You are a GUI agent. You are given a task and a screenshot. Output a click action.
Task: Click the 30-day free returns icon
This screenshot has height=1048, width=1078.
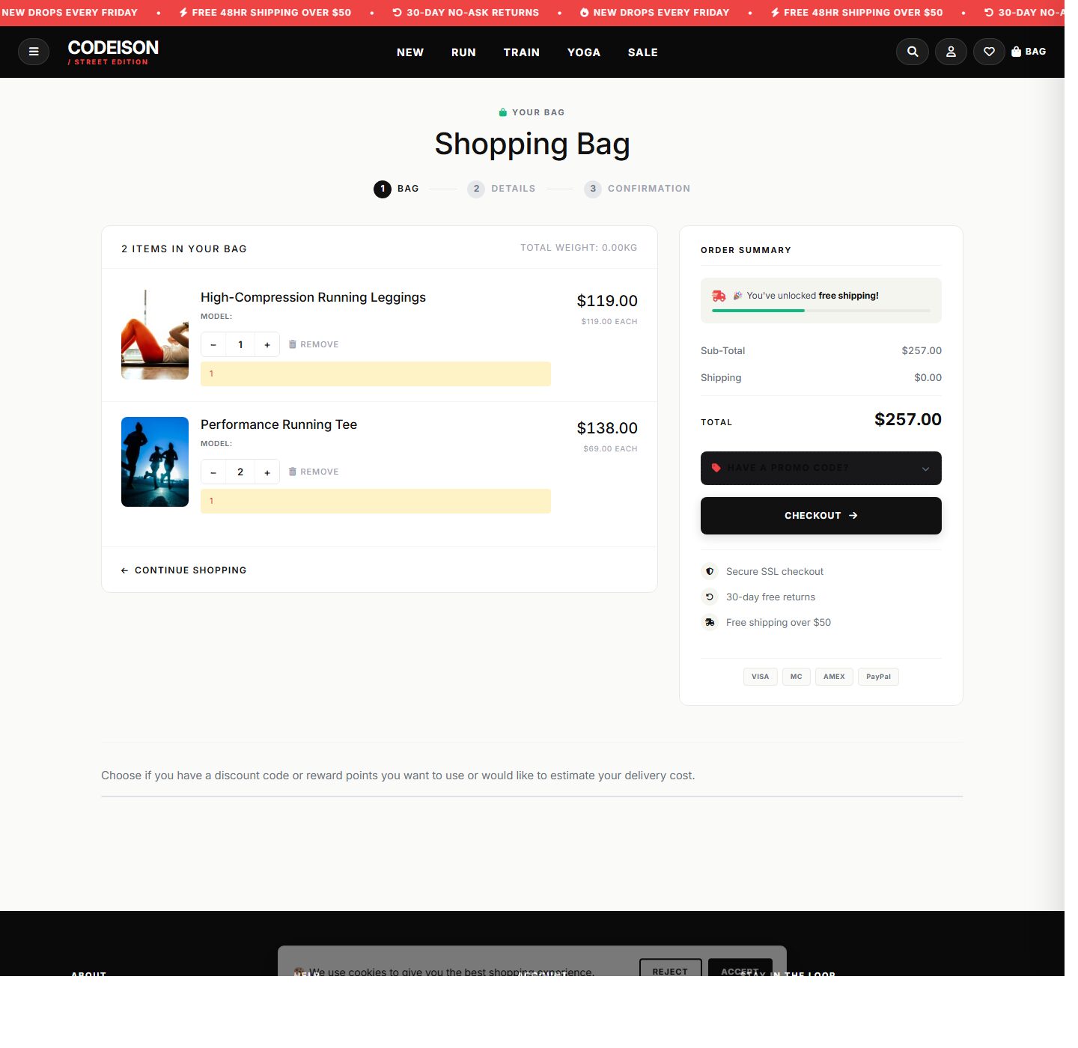(x=710, y=597)
